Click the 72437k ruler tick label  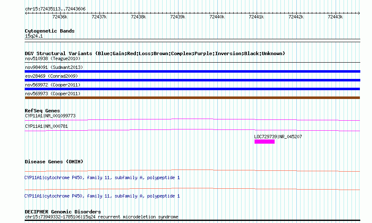pos(99,17)
